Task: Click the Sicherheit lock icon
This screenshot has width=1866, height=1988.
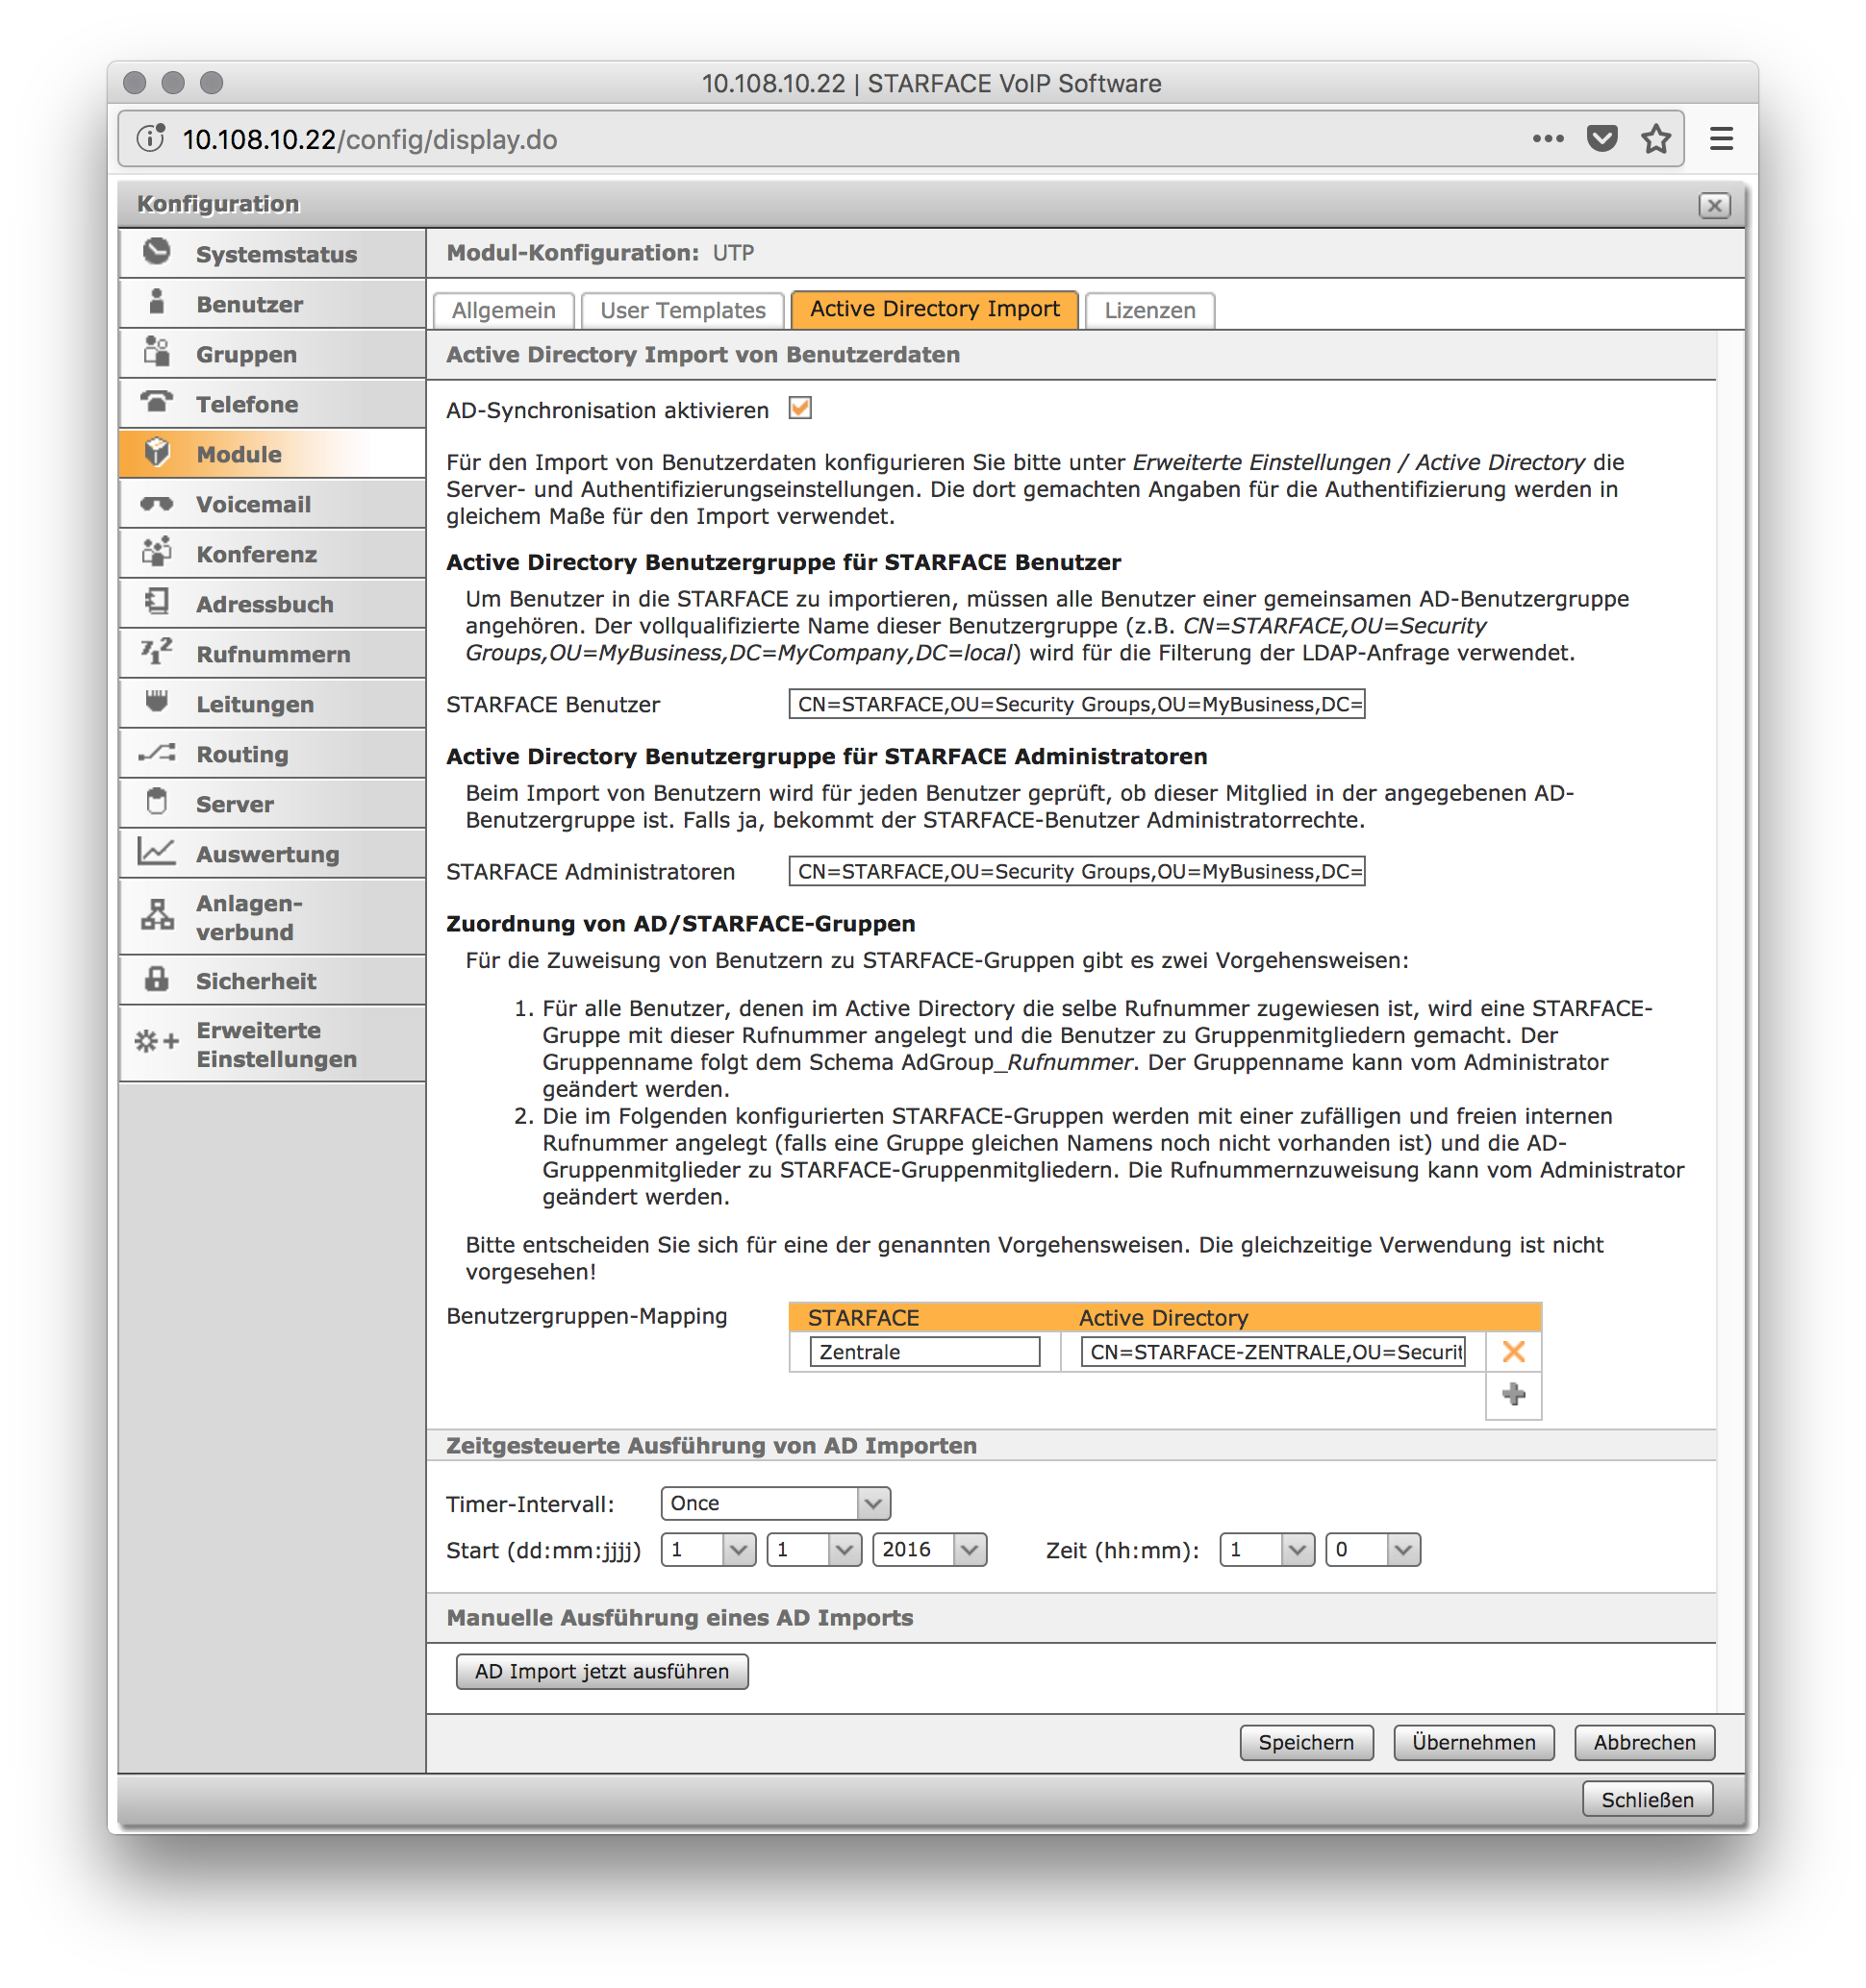Action: [x=156, y=979]
